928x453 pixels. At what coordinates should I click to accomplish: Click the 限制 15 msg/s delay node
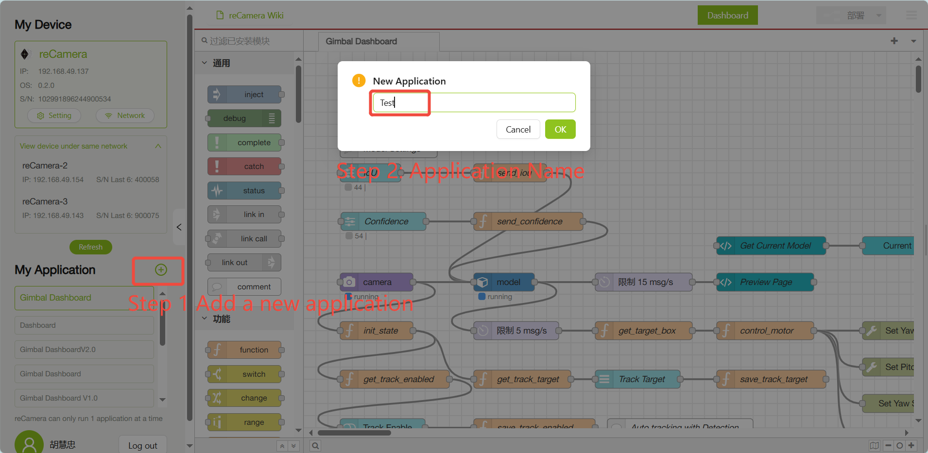(644, 282)
